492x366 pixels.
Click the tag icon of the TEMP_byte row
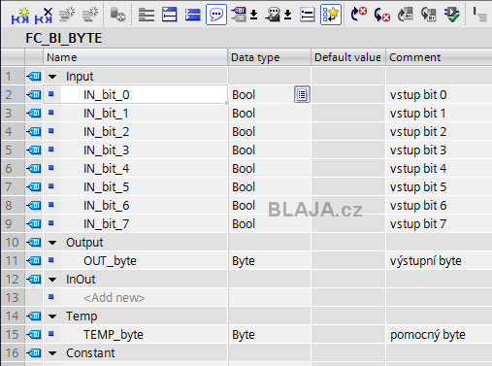tap(34, 335)
